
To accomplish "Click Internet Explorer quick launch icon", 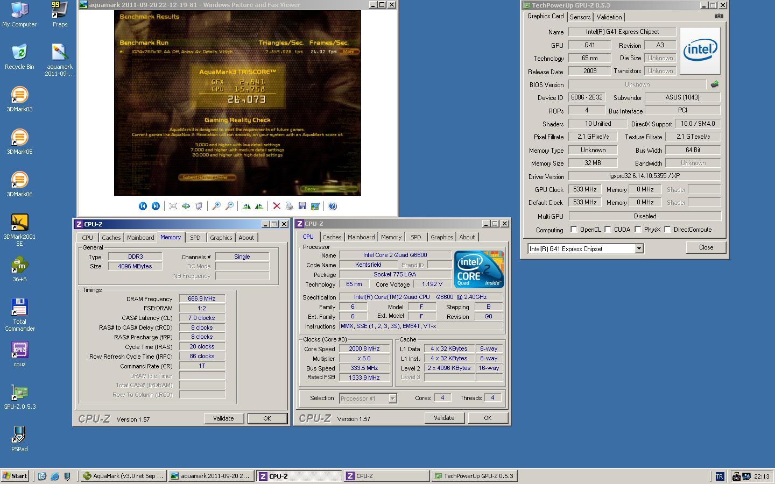I will tap(55, 476).
